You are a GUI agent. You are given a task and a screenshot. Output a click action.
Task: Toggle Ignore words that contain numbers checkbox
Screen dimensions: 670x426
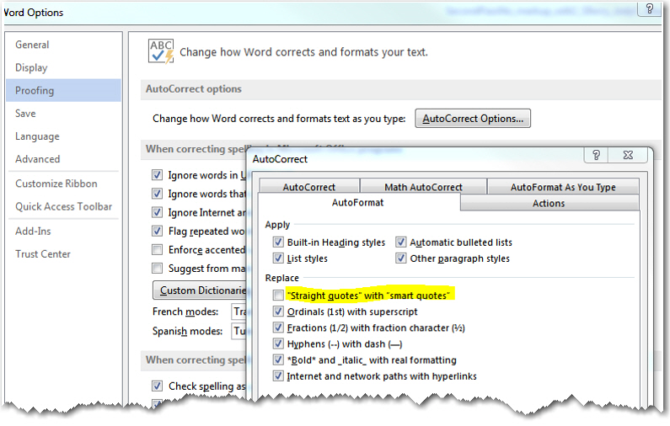click(x=158, y=194)
